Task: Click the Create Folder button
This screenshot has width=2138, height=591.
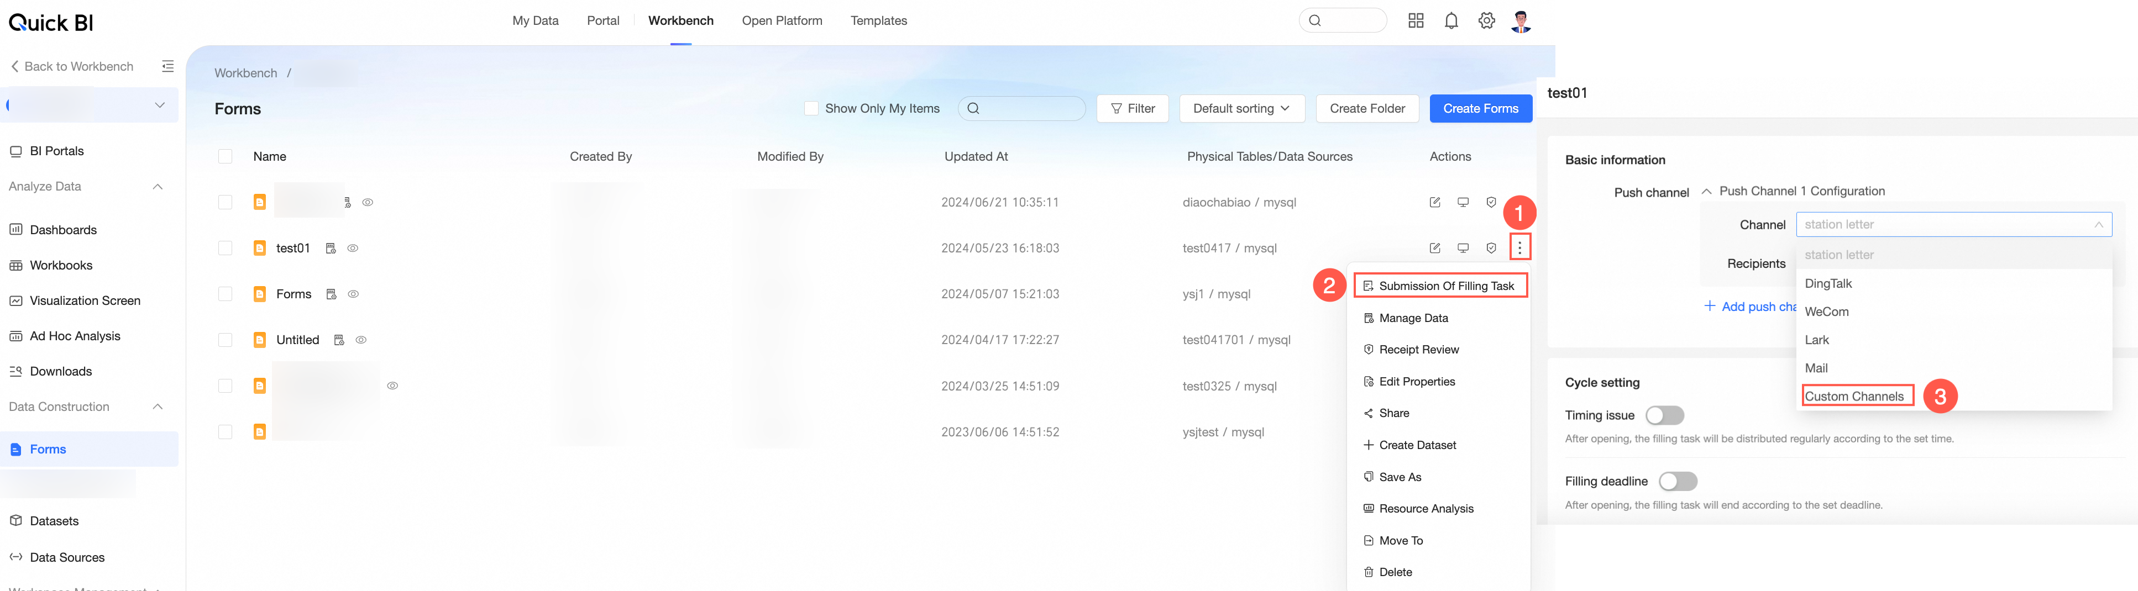Action: (x=1367, y=109)
